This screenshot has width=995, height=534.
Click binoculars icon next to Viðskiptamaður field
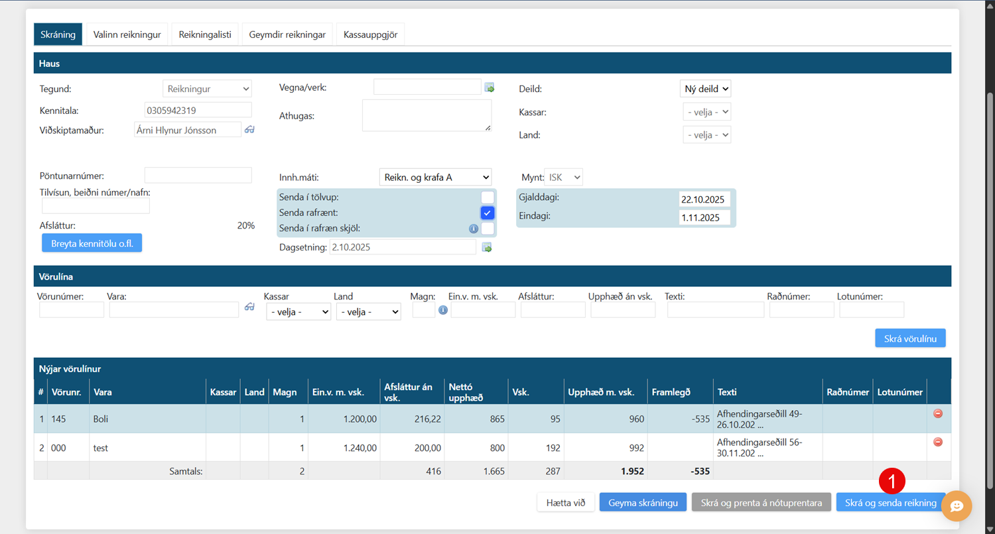249,130
